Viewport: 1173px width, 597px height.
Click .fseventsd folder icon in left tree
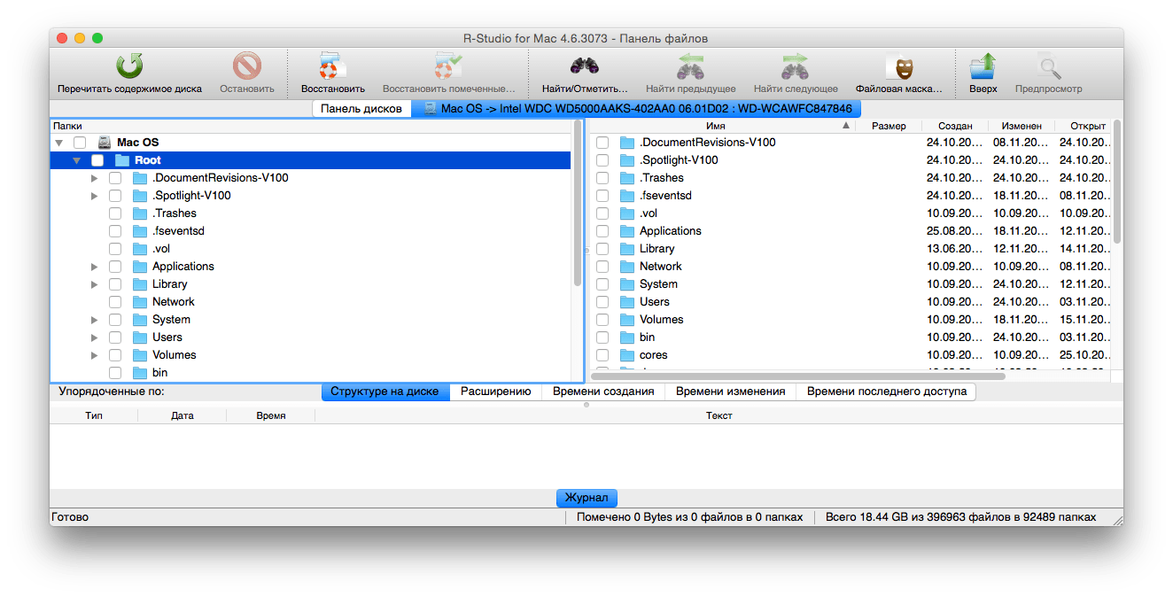click(140, 231)
